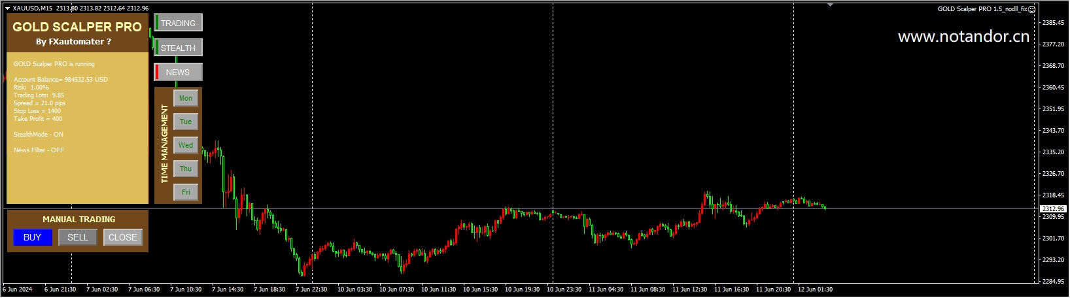1070x298 pixels.
Task: Toggle Wed in Time Management
Action: (x=186, y=145)
